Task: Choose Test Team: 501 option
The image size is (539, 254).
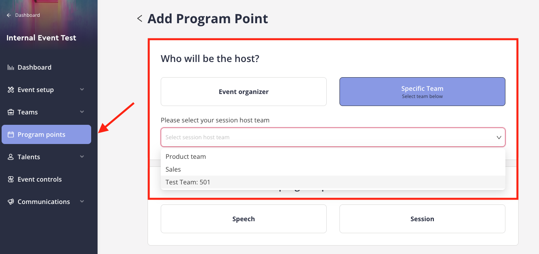Action: click(333, 182)
